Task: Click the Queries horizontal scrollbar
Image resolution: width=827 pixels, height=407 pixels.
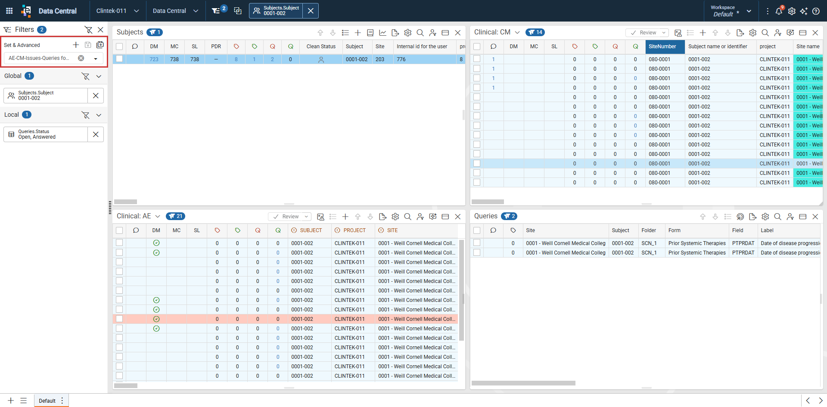Action: [x=523, y=383]
